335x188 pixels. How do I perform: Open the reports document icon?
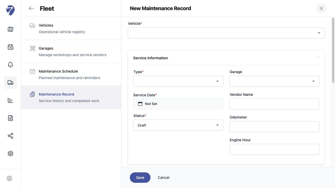coord(10,118)
